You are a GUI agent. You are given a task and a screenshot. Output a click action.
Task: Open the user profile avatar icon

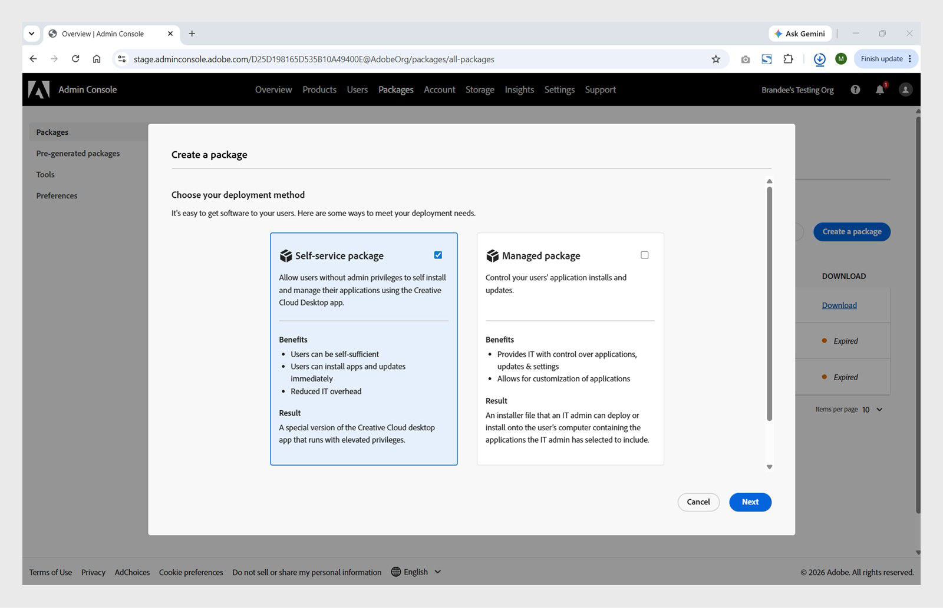(905, 89)
